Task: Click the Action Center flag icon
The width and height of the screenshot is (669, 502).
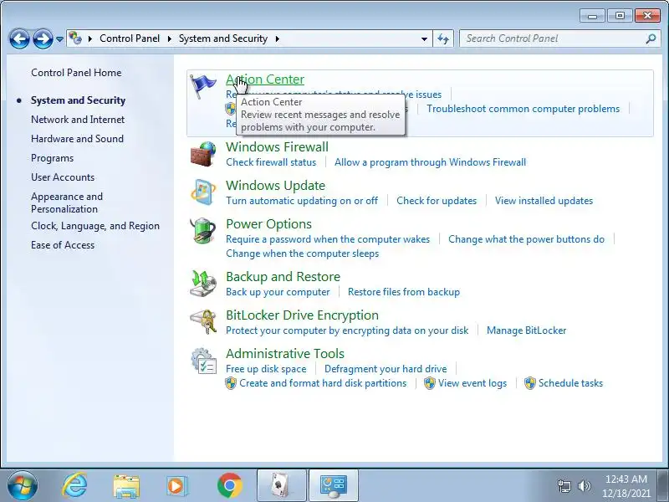Action: click(x=203, y=86)
